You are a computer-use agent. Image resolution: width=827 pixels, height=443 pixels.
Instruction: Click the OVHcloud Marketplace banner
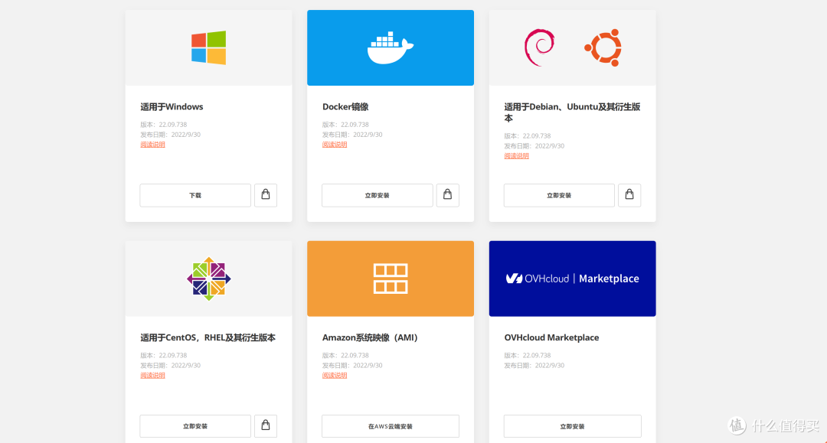(572, 279)
